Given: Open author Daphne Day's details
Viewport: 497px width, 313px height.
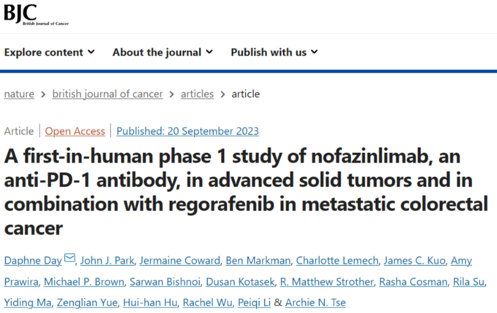Looking at the screenshot, I should [x=32, y=260].
